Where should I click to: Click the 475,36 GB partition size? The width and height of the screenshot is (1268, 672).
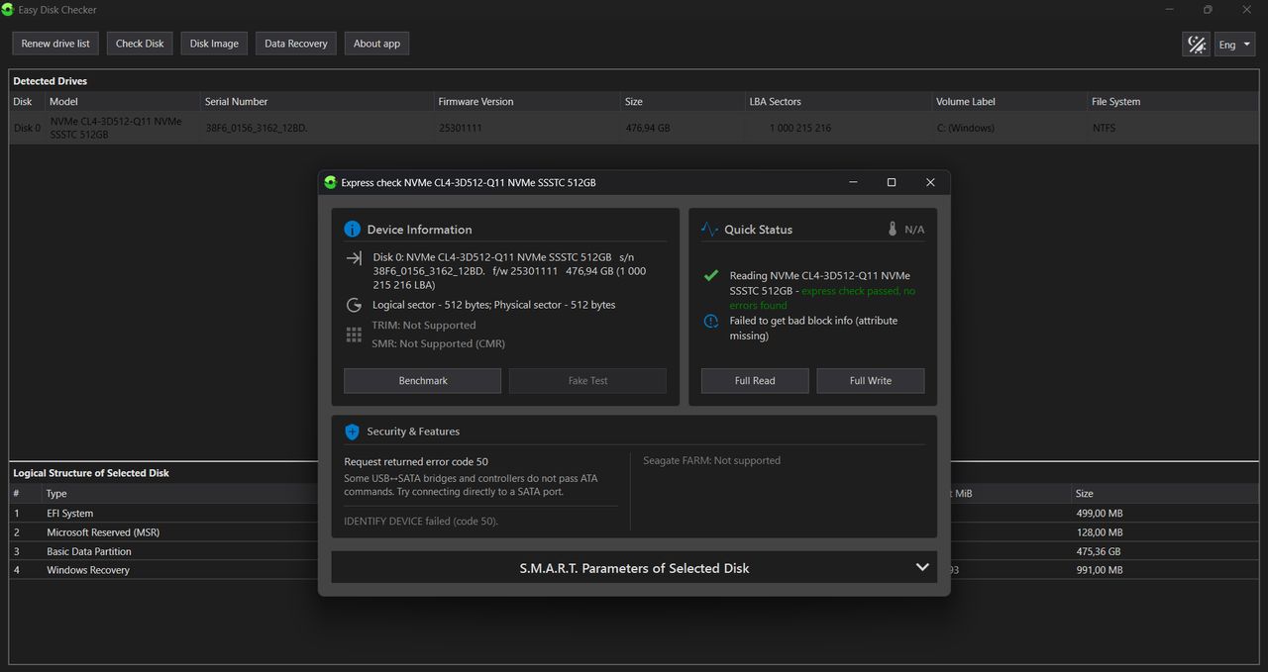click(1098, 550)
